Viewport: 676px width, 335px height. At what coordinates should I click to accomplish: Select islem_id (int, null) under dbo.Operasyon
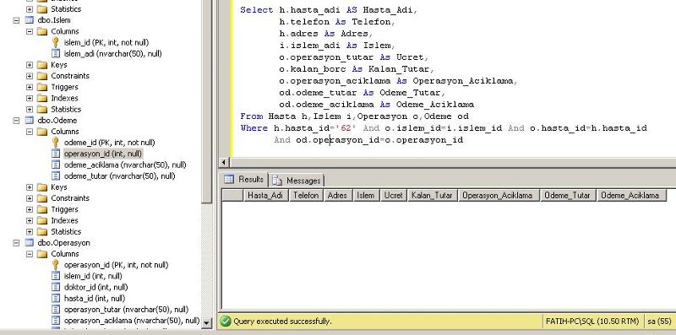tap(93, 276)
